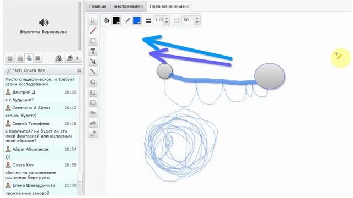Image resolution: width=353 pixels, height=198 pixels.
Task: Select the circle/ellipse shape tool
Action: tap(93, 82)
